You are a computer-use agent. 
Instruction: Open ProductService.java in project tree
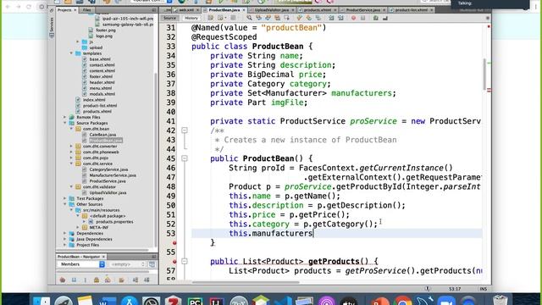pyautogui.click(x=108, y=180)
